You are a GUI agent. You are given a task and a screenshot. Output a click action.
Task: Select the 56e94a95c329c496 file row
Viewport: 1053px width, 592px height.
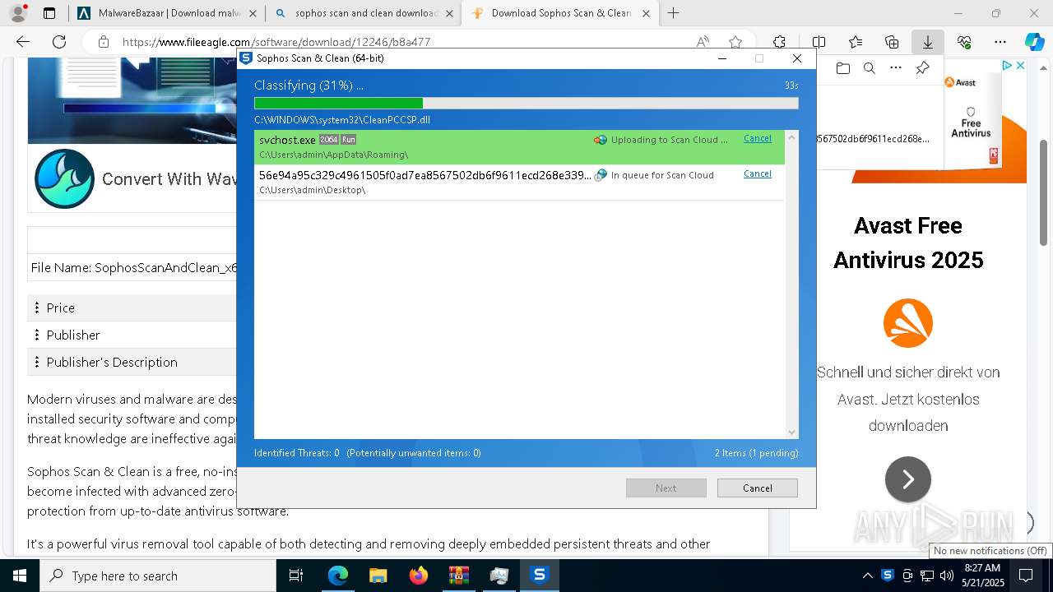pyautogui.click(x=519, y=182)
